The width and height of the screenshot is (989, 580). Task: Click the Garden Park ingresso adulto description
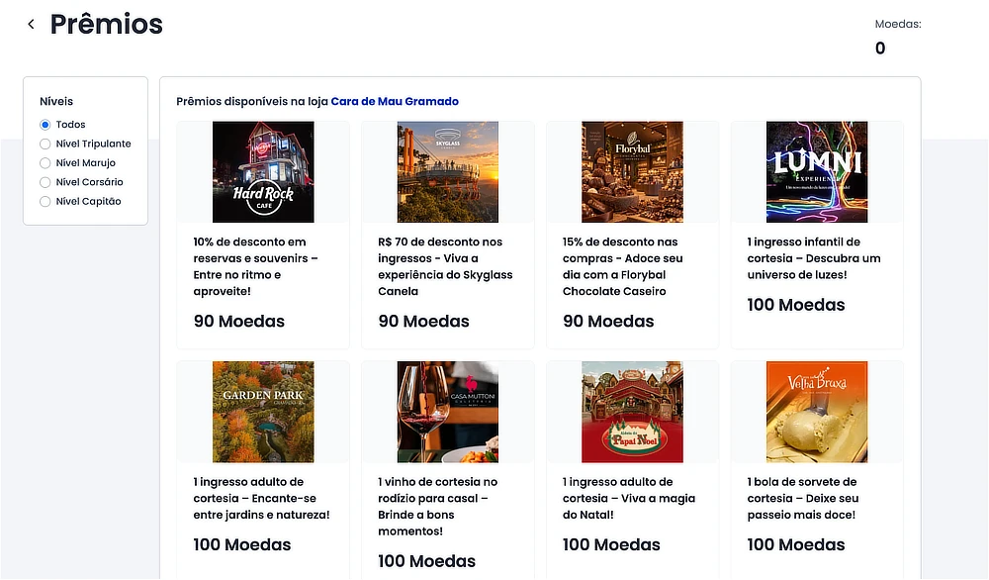point(261,498)
